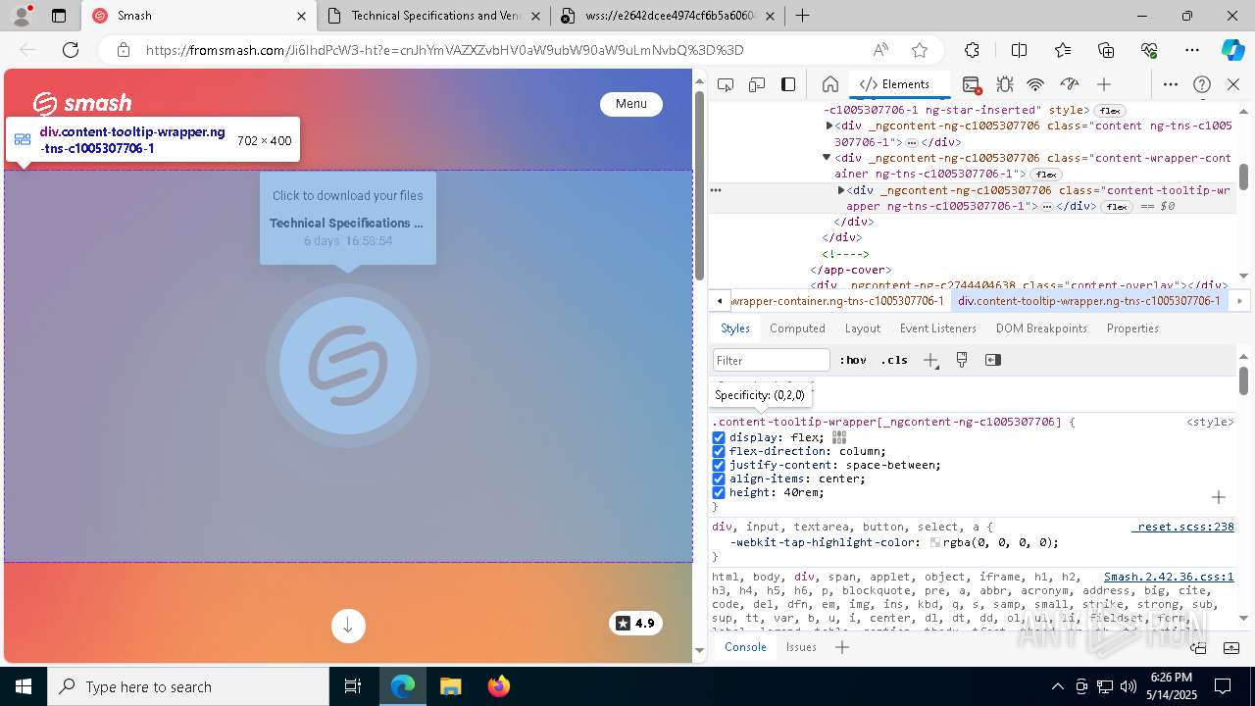The image size is (1255, 706).
Task: Select the Elements tool tab
Action: tap(895, 84)
